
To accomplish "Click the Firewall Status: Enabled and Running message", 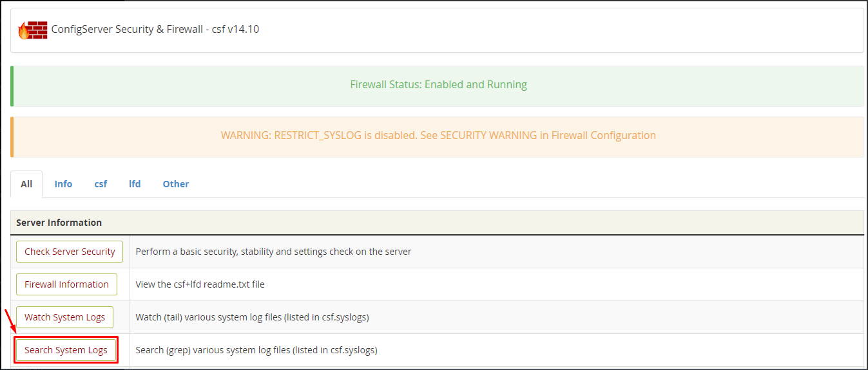I will pos(438,84).
